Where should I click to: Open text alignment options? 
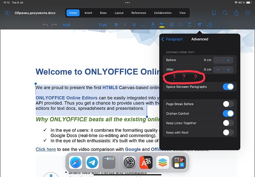click(x=172, y=25)
